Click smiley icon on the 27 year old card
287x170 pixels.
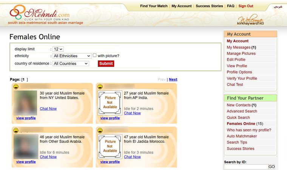(100, 86)
